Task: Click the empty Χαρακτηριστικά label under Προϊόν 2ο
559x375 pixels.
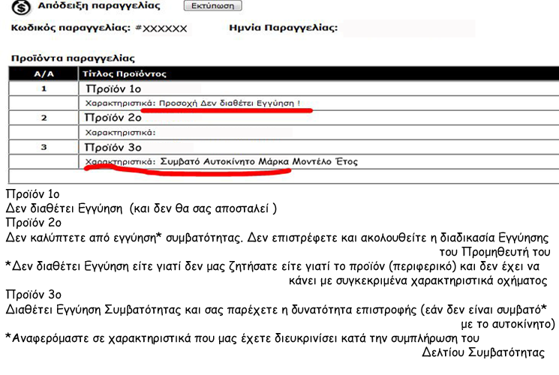Action: point(121,133)
